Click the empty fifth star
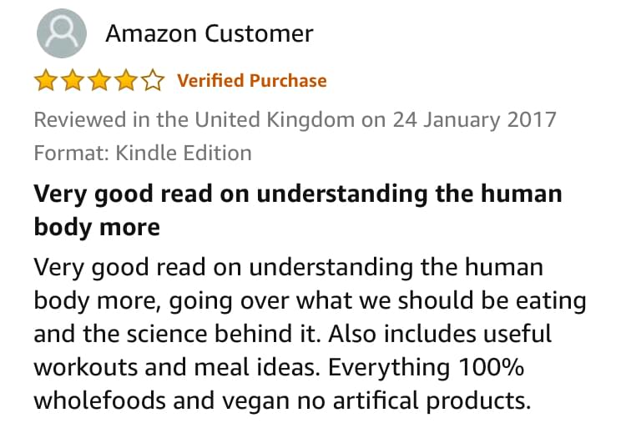 (x=153, y=80)
